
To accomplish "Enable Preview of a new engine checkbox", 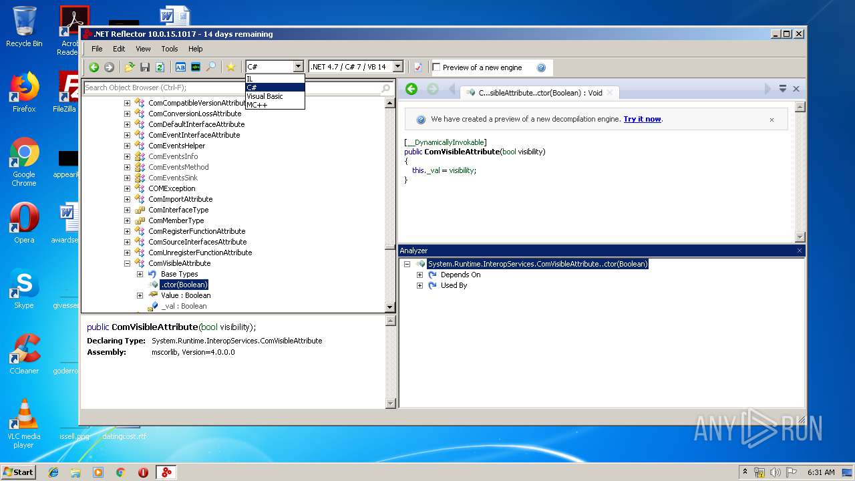I will pos(437,67).
